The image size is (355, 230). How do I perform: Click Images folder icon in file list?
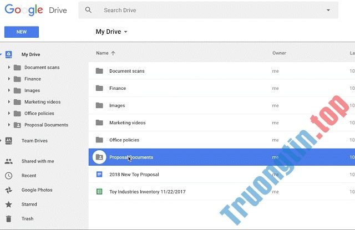(x=99, y=105)
